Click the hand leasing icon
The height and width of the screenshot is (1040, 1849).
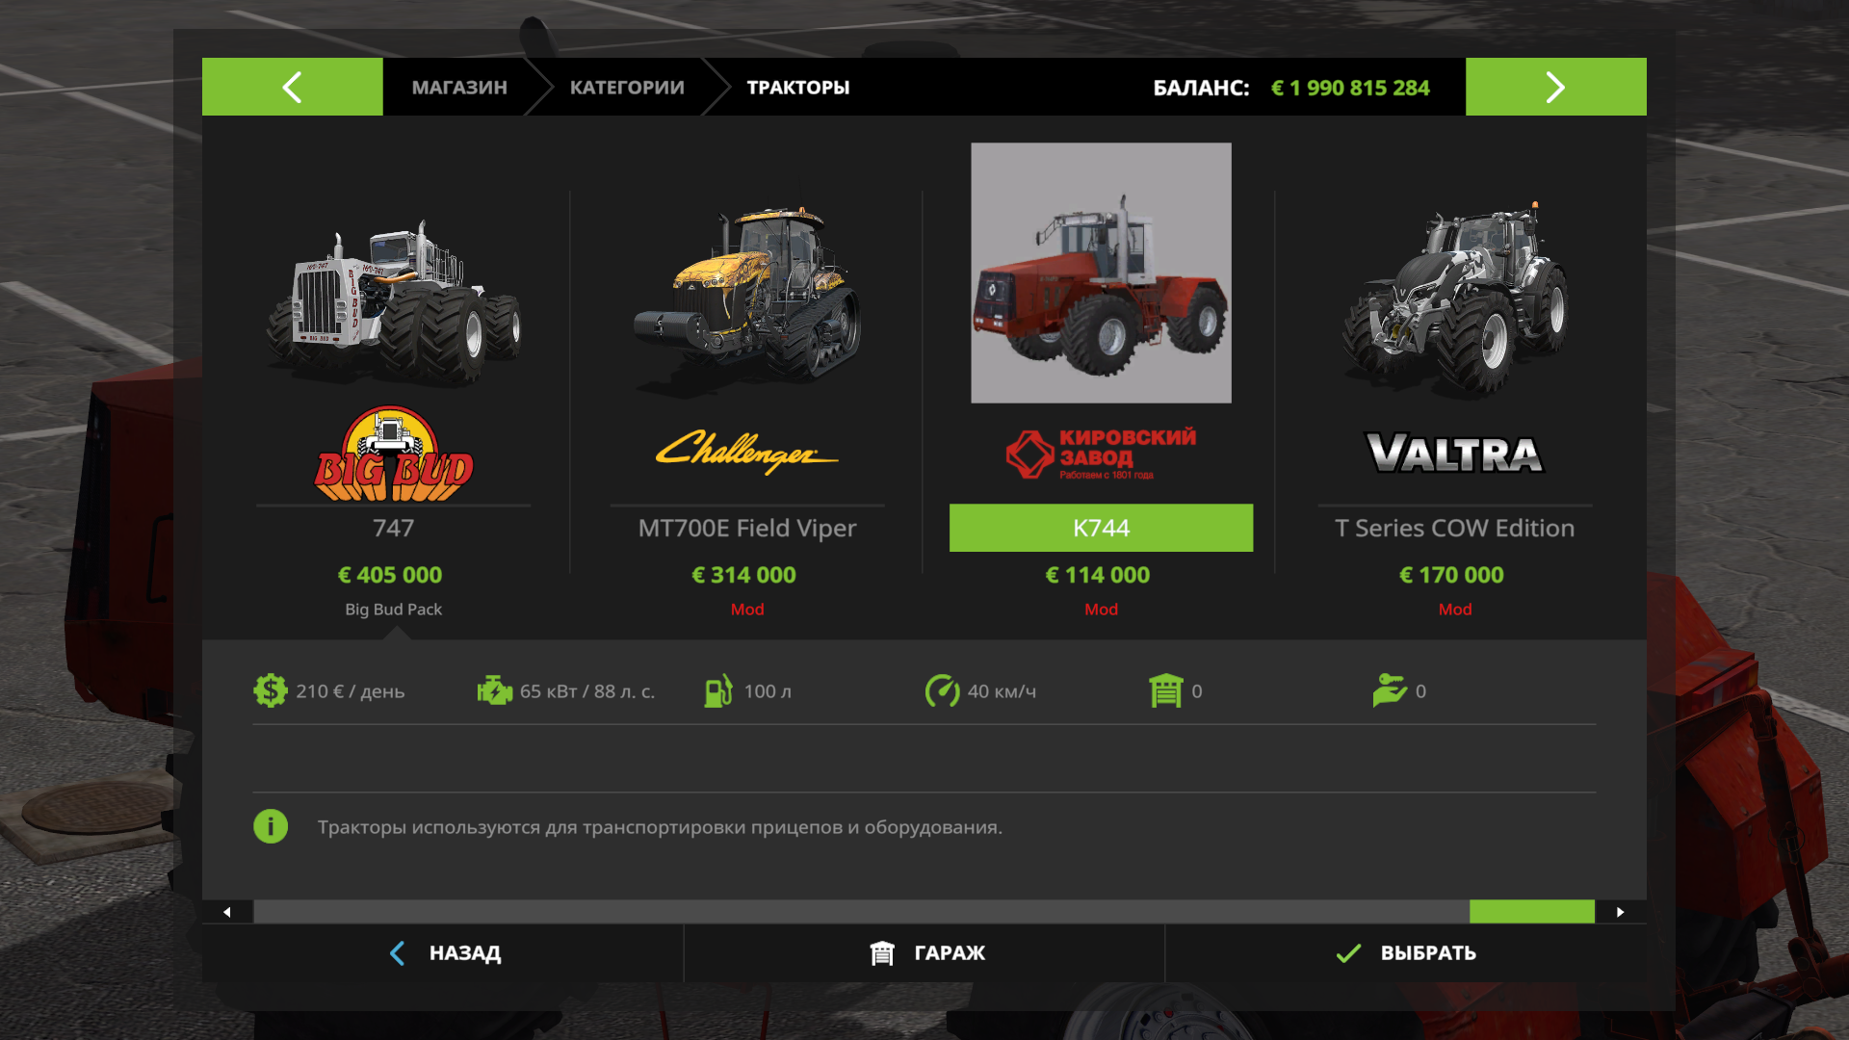[1390, 690]
